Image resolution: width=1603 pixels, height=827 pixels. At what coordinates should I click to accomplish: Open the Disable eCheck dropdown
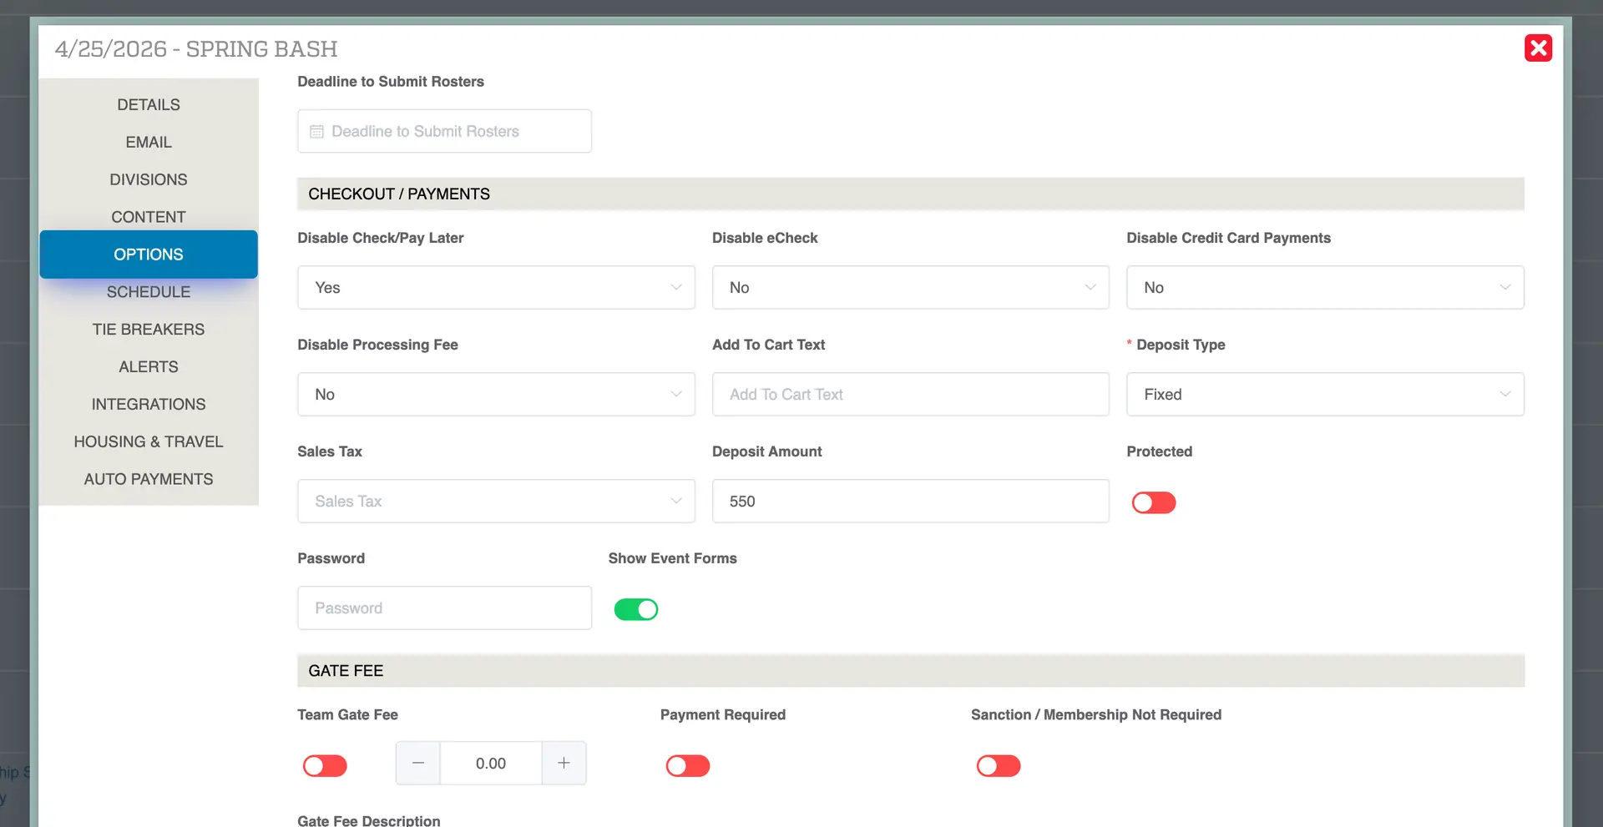coord(910,287)
